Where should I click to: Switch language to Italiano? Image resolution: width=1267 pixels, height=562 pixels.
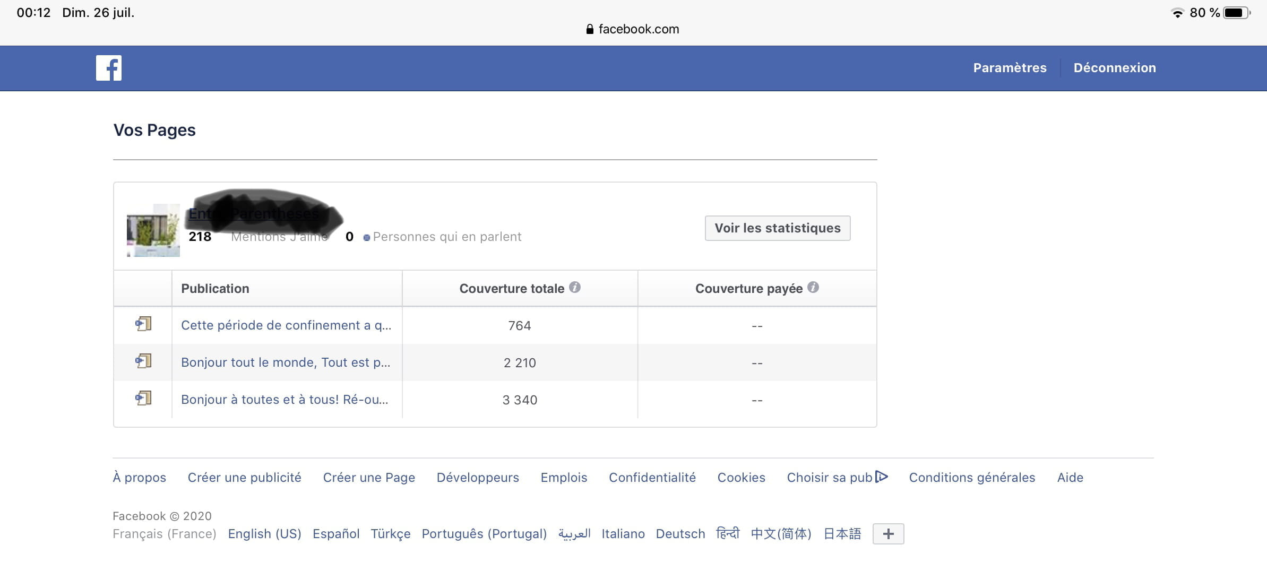tap(623, 534)
